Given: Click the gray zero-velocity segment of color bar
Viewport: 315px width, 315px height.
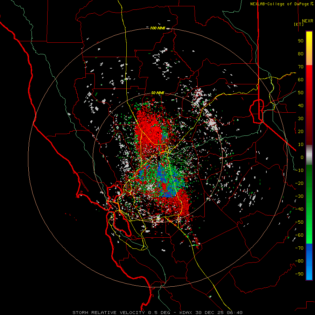Looking at the screenshot, I should click(x=309, y=155).
